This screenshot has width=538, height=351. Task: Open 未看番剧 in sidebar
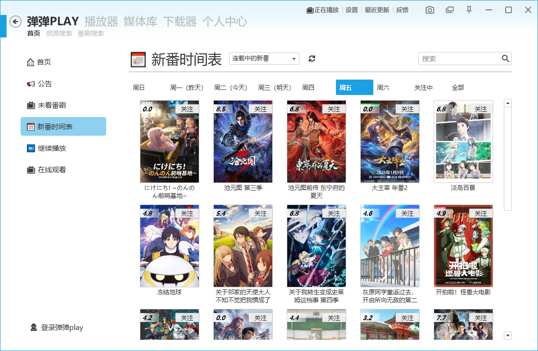[x=46, y=105]
